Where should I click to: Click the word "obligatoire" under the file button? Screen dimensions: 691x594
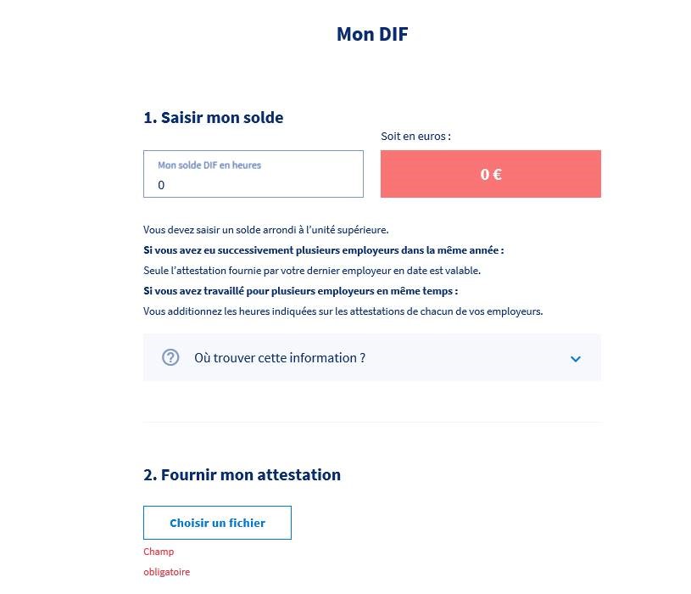[x=167, y=572]
